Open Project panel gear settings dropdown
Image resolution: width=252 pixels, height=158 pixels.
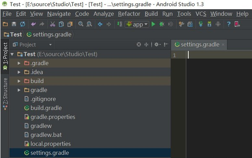157,44
